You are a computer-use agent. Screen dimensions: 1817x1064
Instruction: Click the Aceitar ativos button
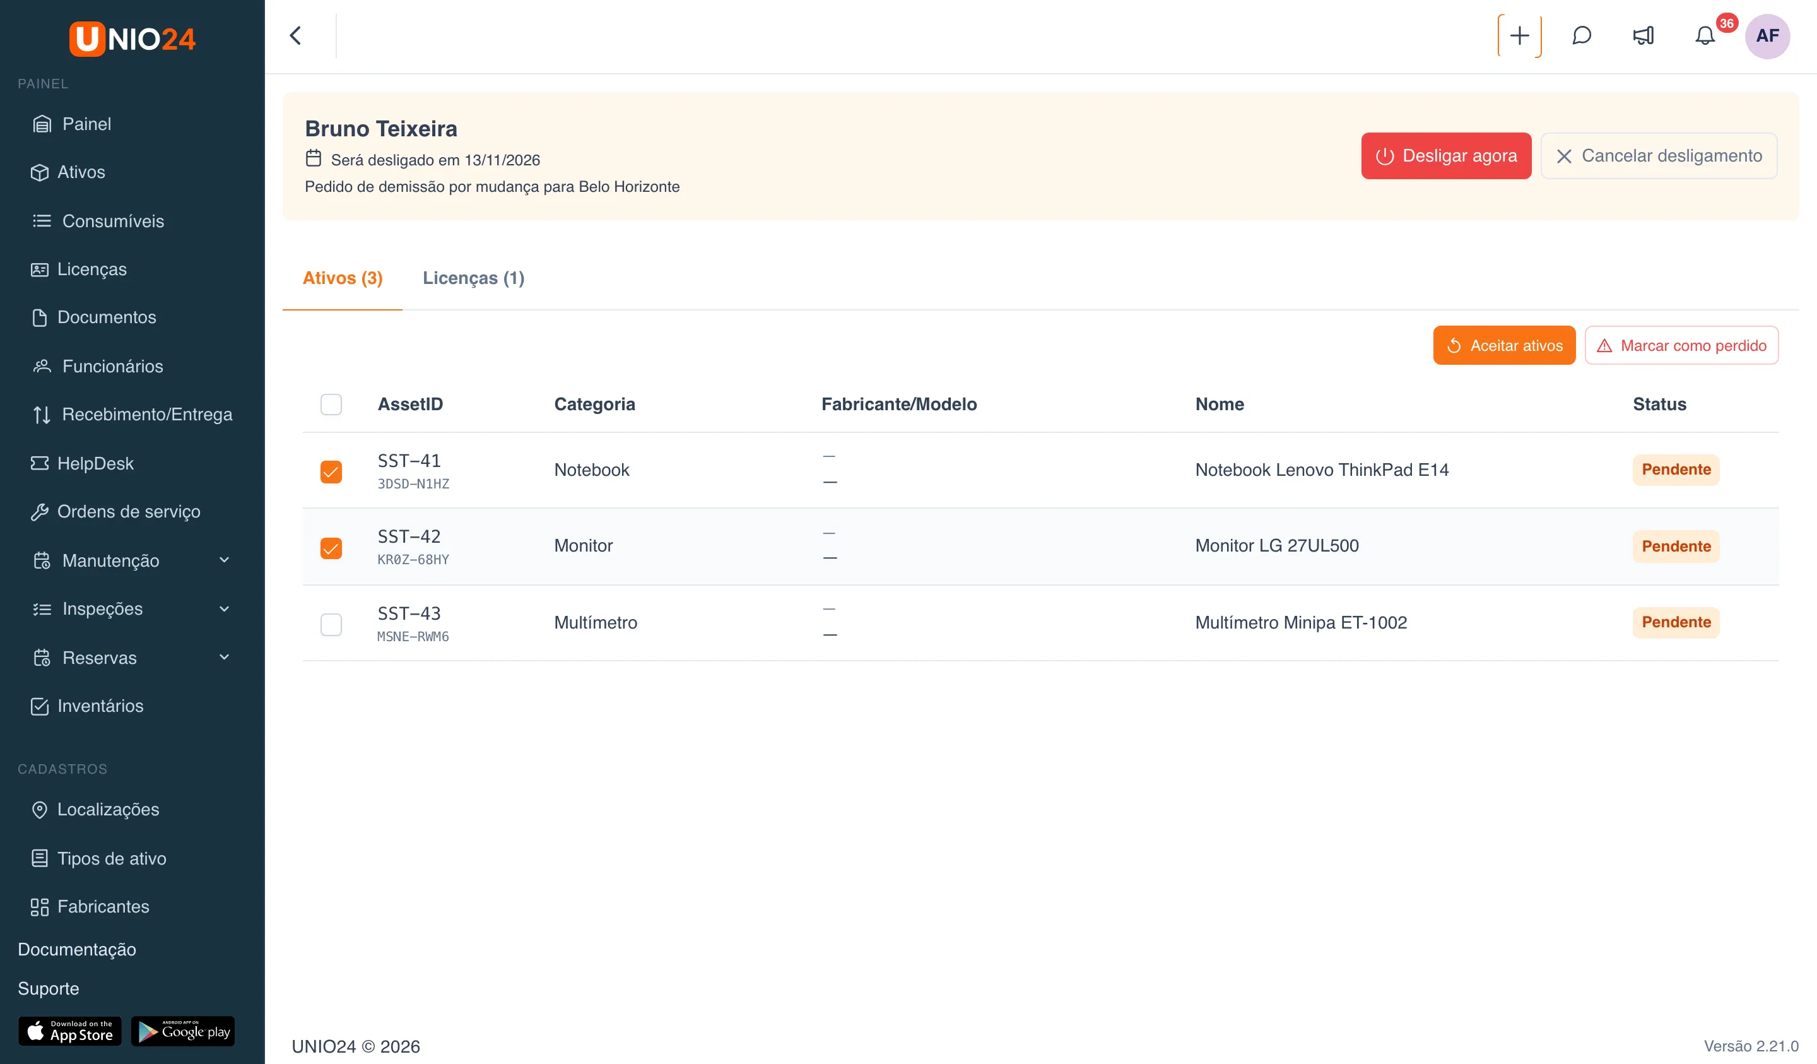click(1504, 346)
